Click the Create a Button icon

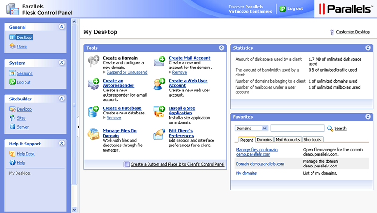coord(126,164)
